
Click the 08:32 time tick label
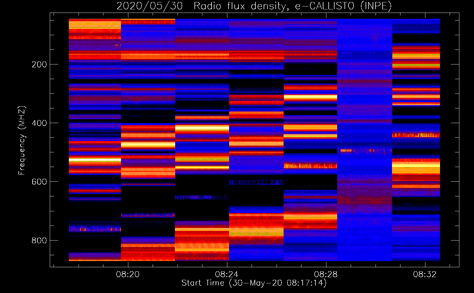(x=425, y=274)
